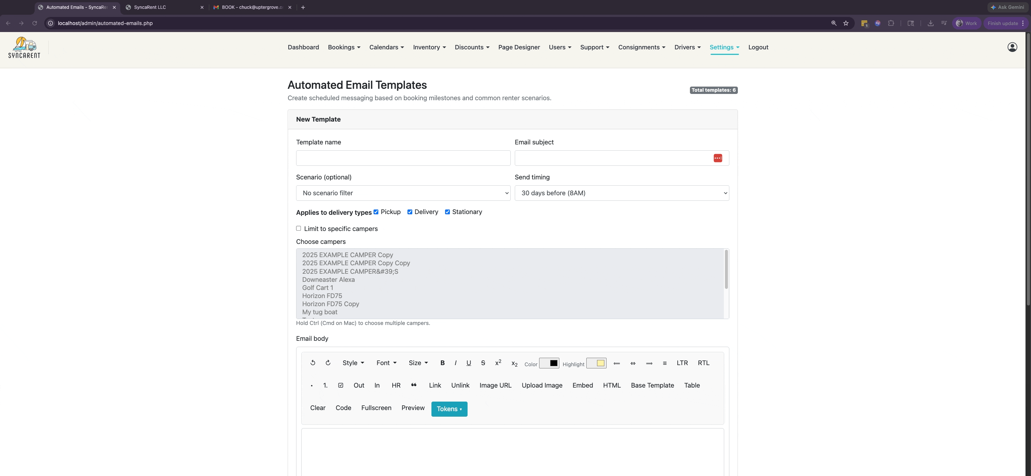Screen dimensions: 1031x476
Task: Uncheck the Delivery delivery type
Action: coord(409,212)
